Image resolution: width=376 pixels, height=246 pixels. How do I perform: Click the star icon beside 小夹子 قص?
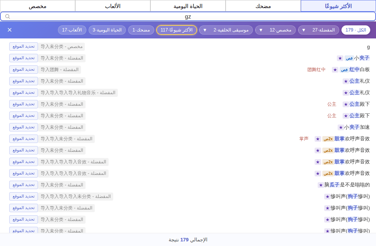coord(340,58)
